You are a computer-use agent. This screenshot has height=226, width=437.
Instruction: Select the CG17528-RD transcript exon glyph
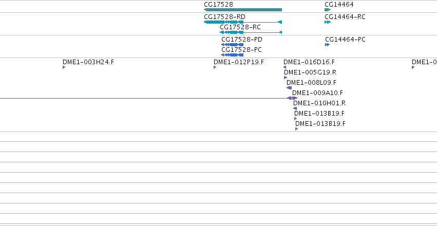click(x=243, y=22)
